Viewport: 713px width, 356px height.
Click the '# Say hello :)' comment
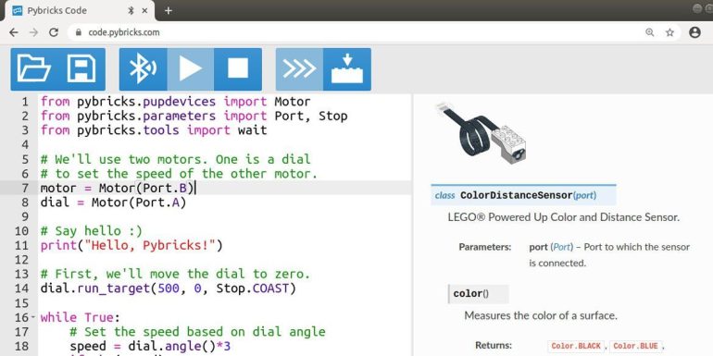[x=92, y=231]
